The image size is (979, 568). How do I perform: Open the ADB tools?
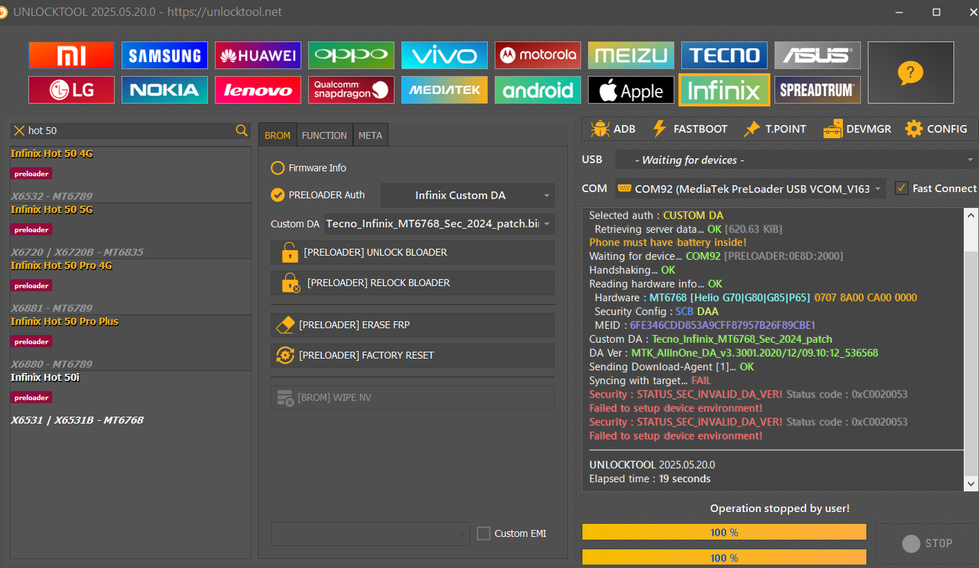[614, 129]
